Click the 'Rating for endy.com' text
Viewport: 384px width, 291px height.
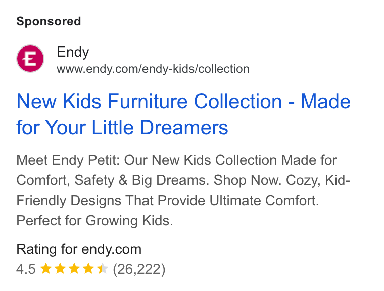(x=79, y=249)
